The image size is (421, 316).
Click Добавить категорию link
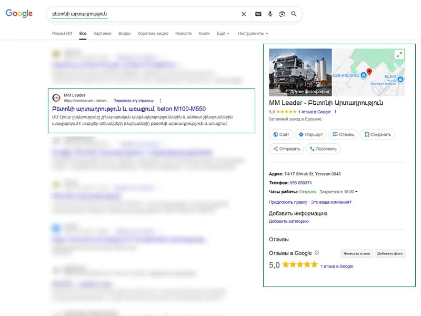tap(288, 221)
